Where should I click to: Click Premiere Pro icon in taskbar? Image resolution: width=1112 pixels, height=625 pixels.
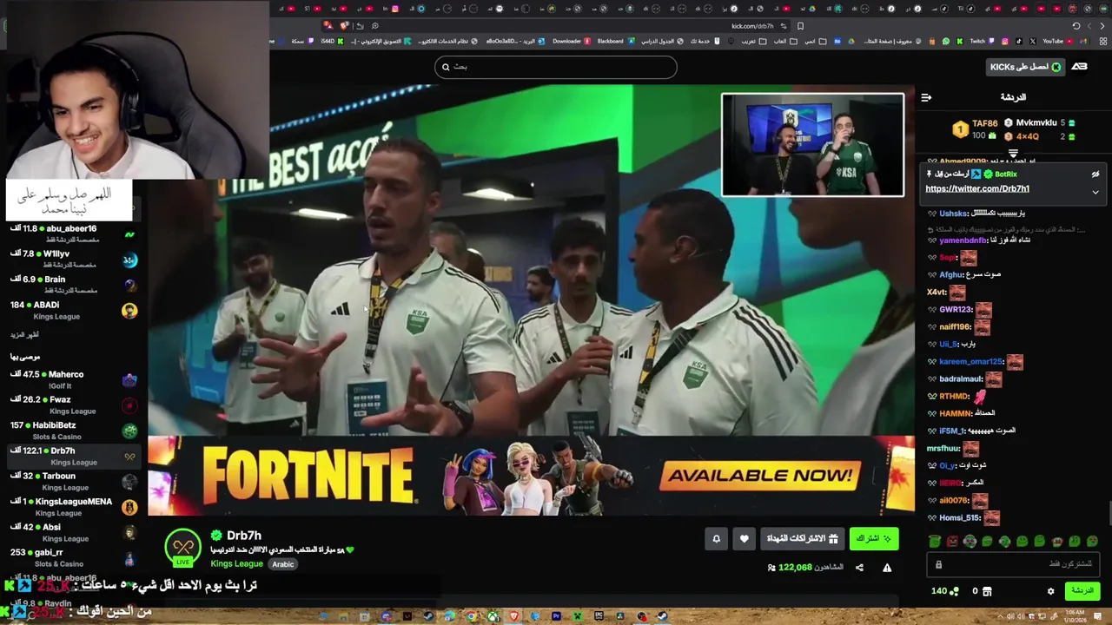tap(556, 616)
